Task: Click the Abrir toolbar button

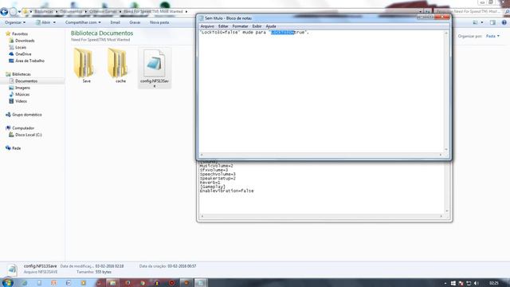Action: pyautogui.click(x=46, y=22)
